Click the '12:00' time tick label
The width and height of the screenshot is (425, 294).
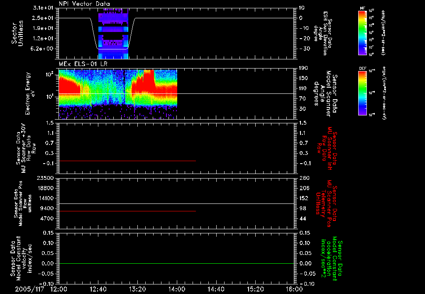pyautogui.click(x=59, y=289)
